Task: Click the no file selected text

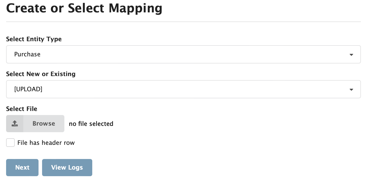Action: (91, 124)
